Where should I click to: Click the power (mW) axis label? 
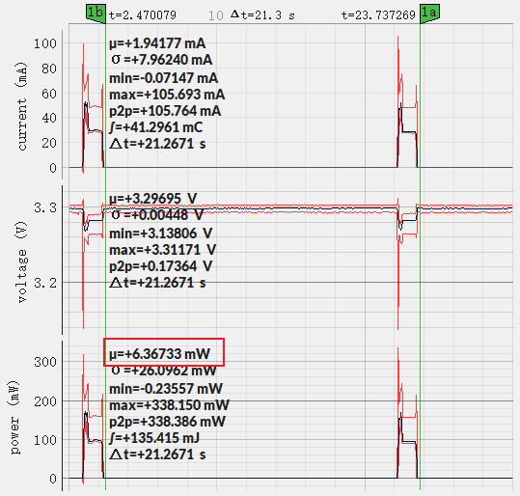14,418
